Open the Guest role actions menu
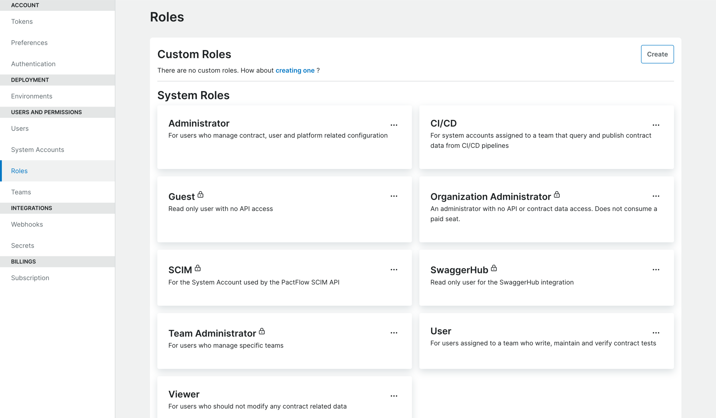 (394, 196)
